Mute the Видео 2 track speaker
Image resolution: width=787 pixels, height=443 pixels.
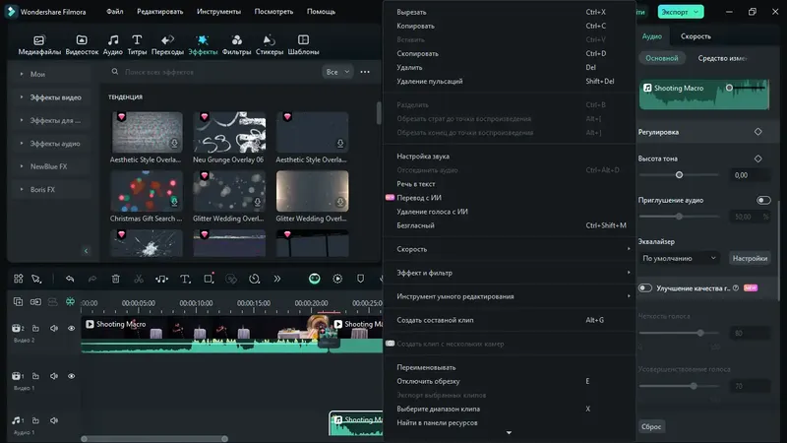pos(54,329)
